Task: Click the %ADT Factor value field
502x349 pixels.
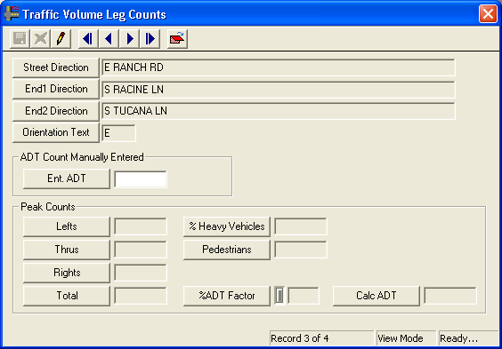Action: click(x=304, y=296)
